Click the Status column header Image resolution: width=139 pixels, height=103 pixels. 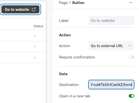(x=39, y=26)
